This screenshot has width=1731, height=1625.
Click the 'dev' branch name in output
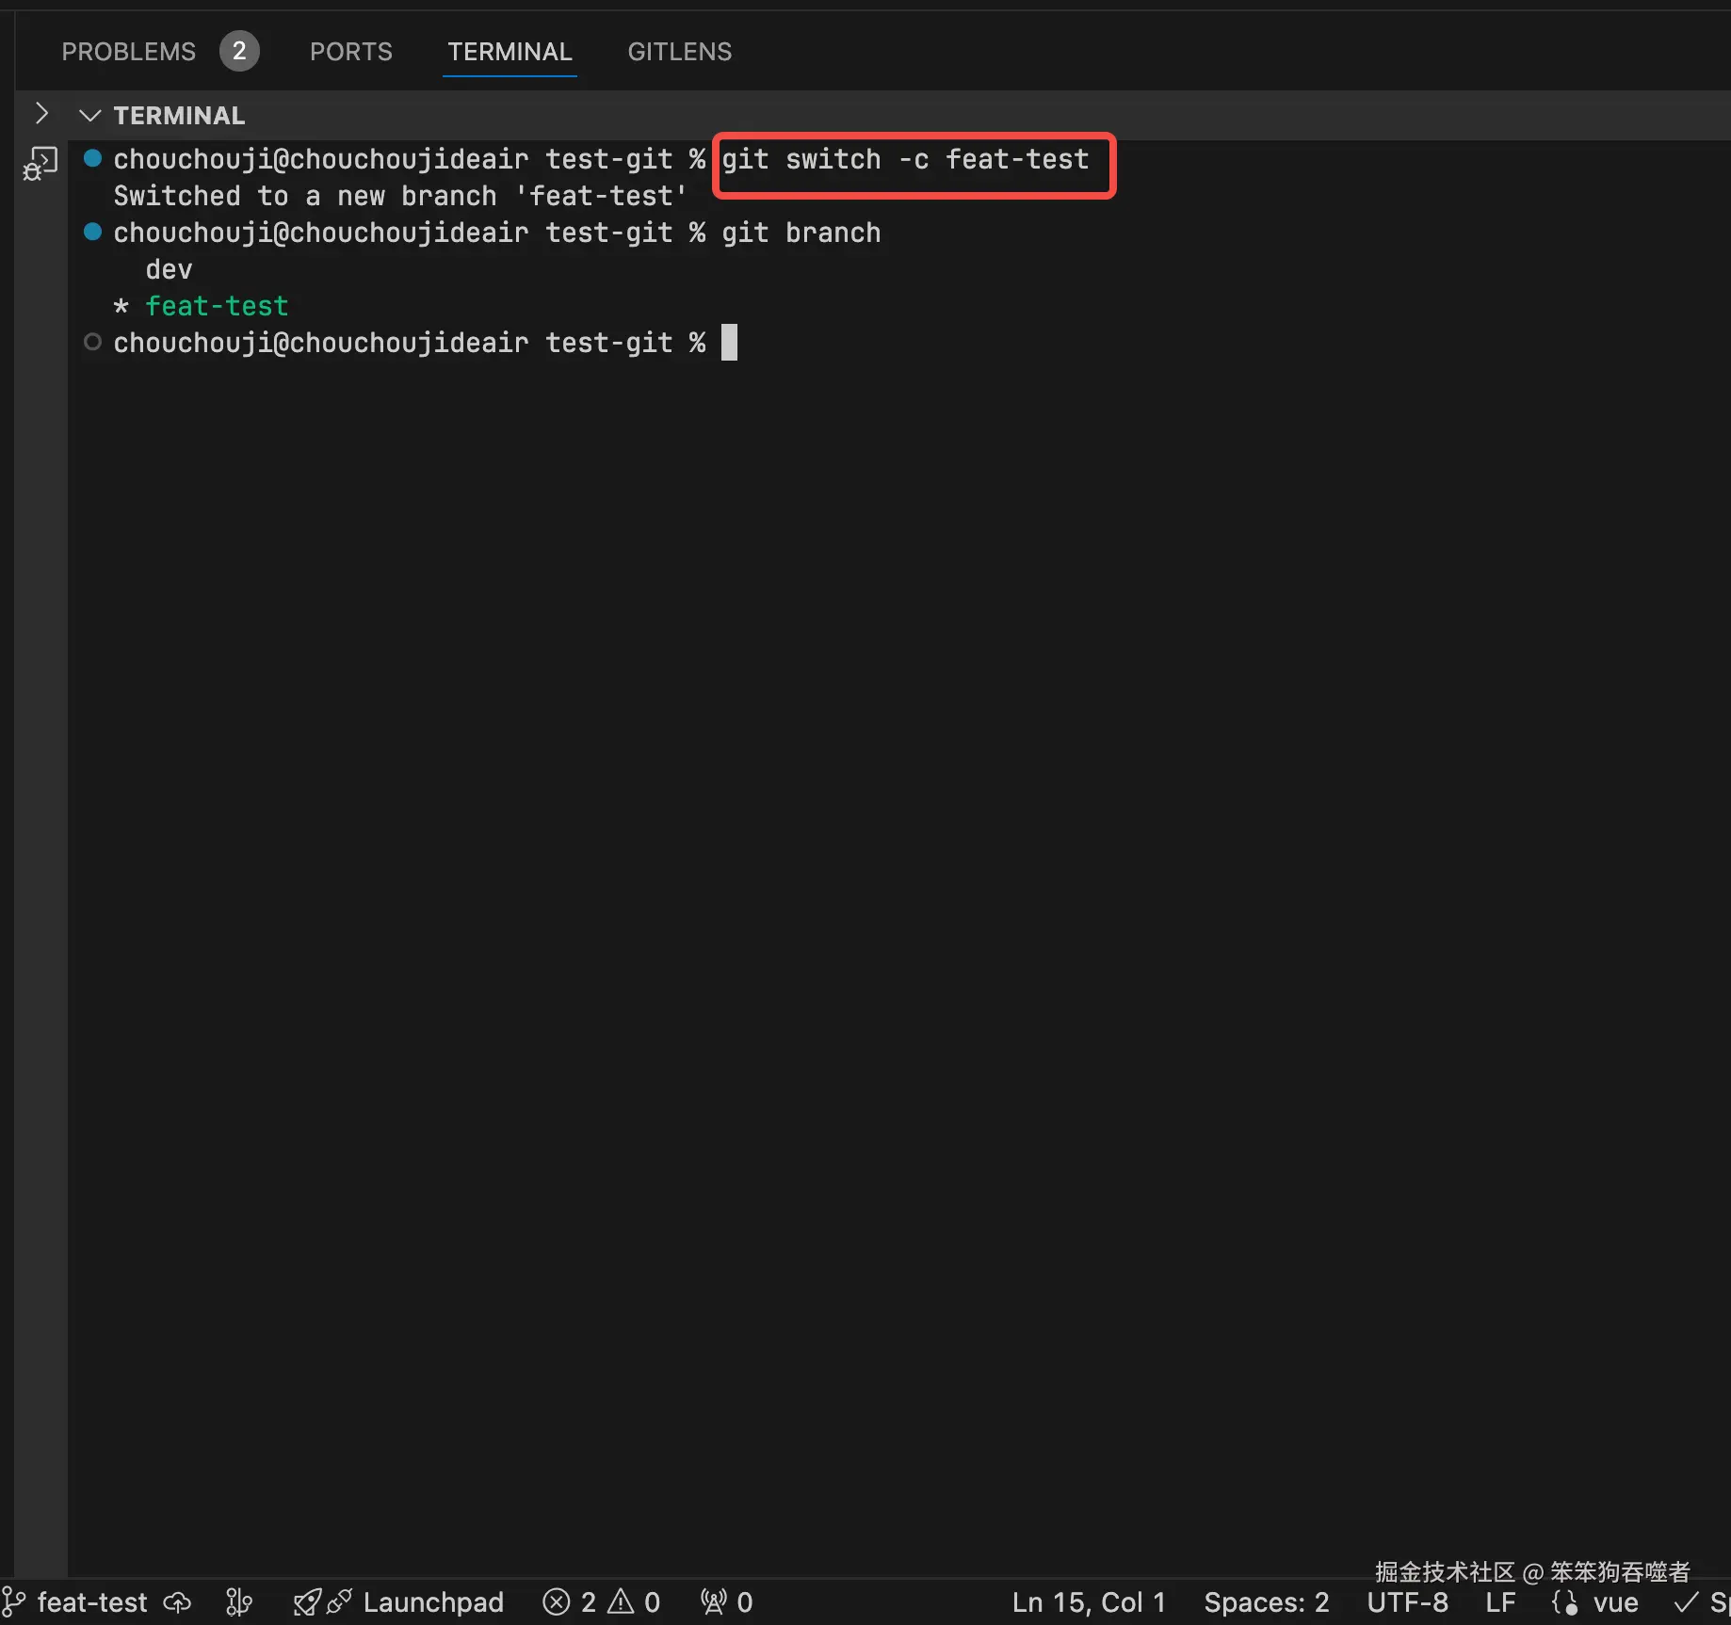coord(170,269)
